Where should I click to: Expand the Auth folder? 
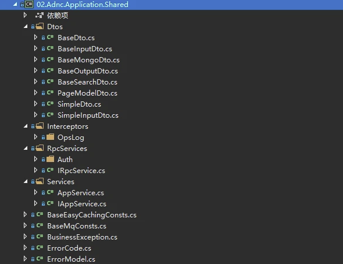tap(35, 159)
